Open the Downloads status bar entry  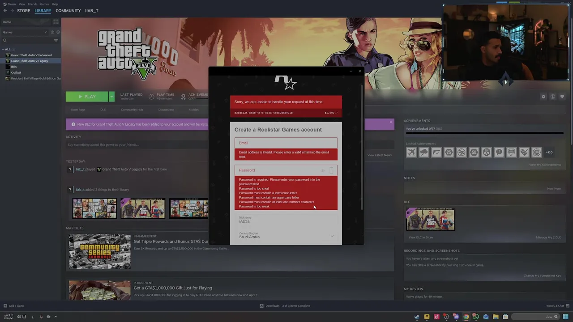(x=285, y=306)
